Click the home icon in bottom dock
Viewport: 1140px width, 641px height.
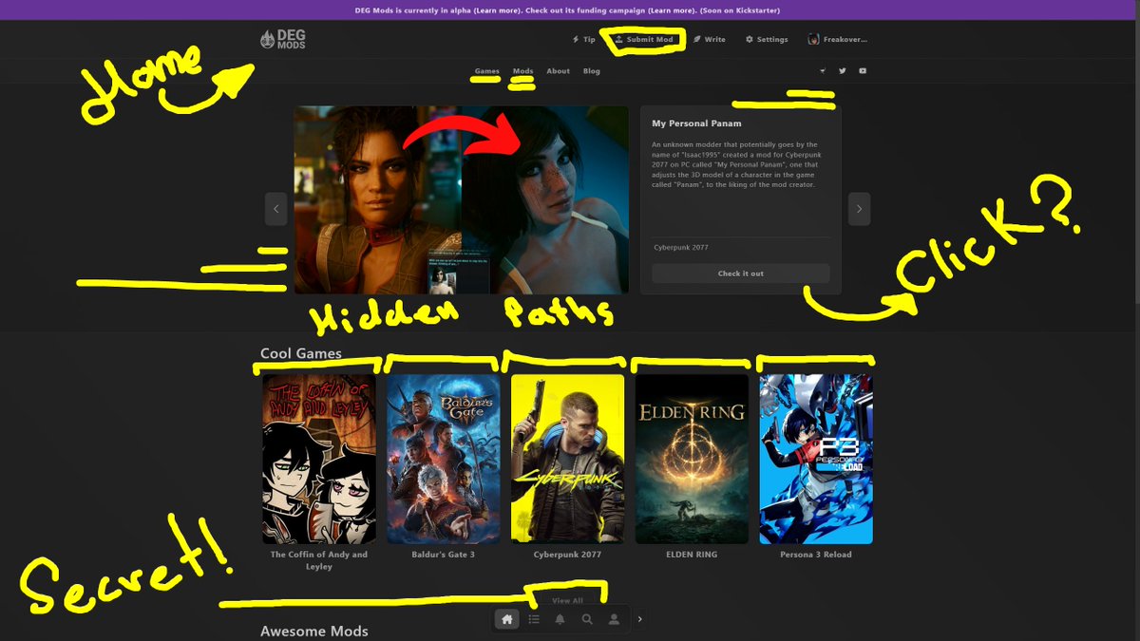click(507, 619)
